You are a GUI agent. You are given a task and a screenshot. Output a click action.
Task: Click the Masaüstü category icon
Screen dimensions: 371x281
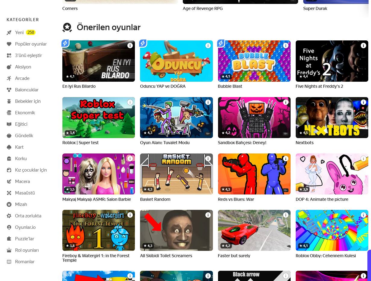pos(9,193)
